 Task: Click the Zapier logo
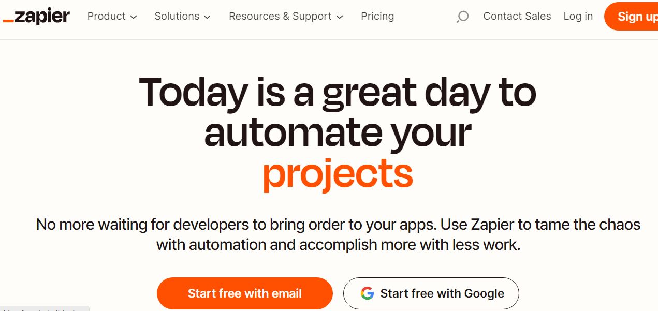click(36, 17)
